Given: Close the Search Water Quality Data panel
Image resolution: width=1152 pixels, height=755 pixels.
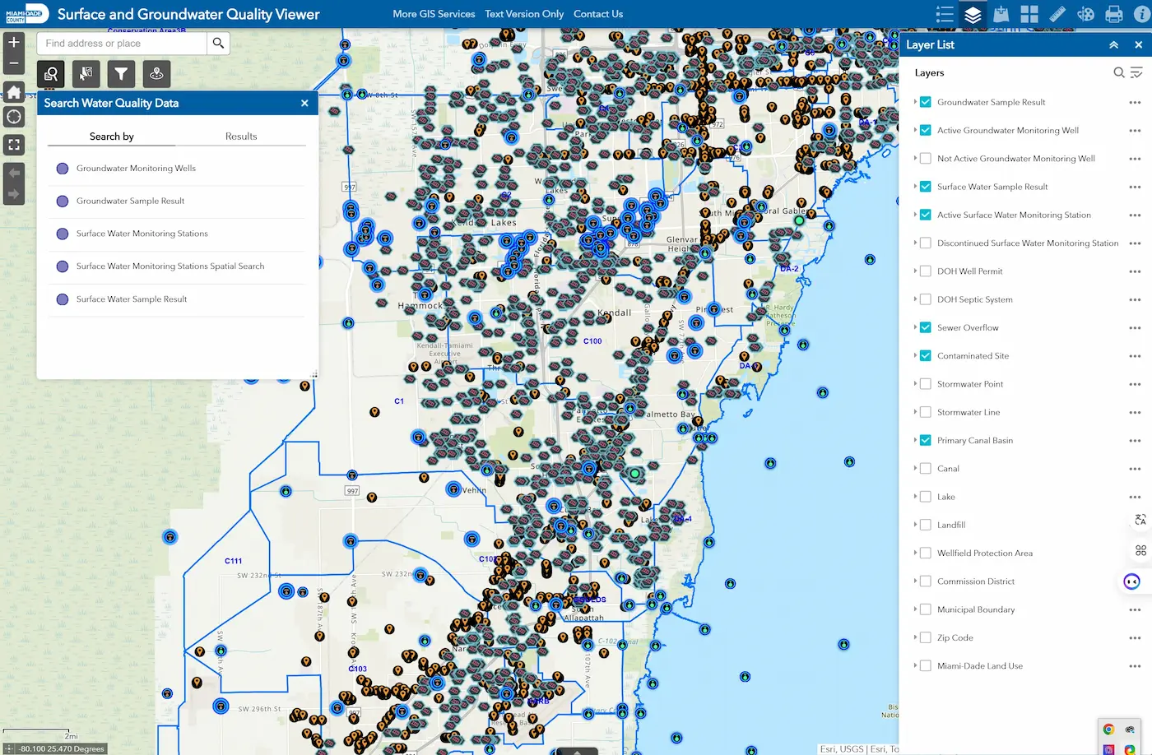Looking at the screenshot, I should coord(304,103).
